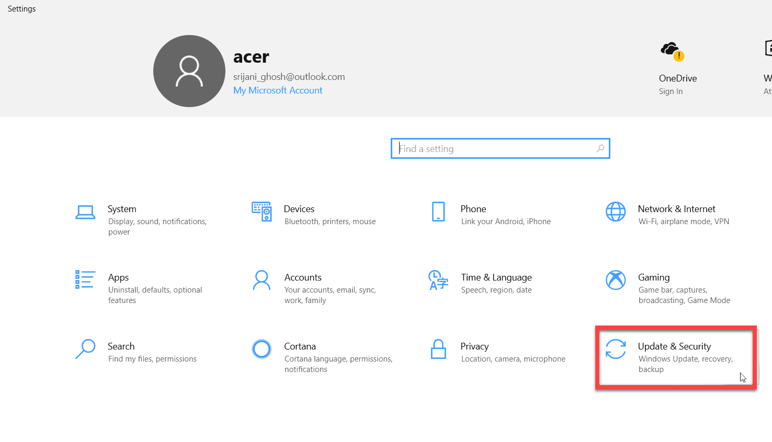Click the Privacy padlock icon
The height and width of the screenshot is (442, 772).
point(438,349)
